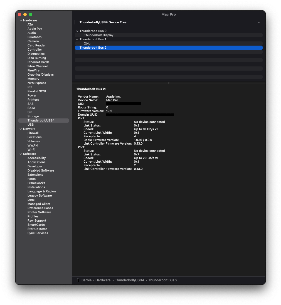The image size is (281, 305).
Task: Click Hardware in the bottom path bar
Action: tap(103, 280)
